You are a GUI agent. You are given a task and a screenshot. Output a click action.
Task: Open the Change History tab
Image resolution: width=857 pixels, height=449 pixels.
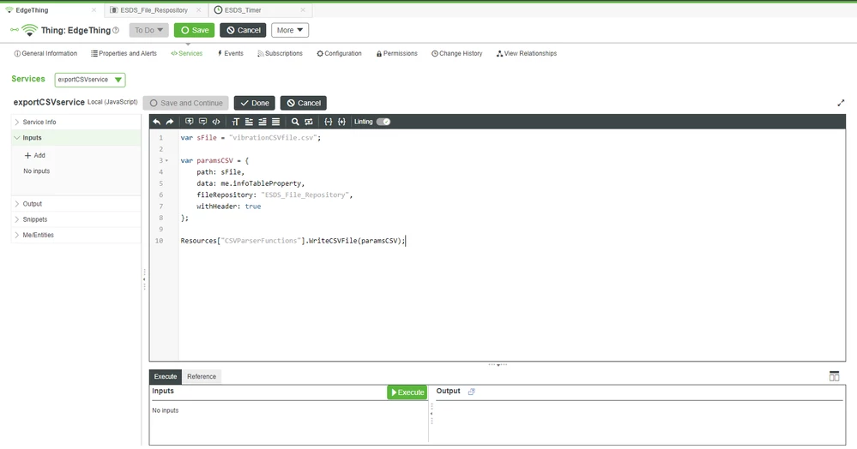[457, 53]
